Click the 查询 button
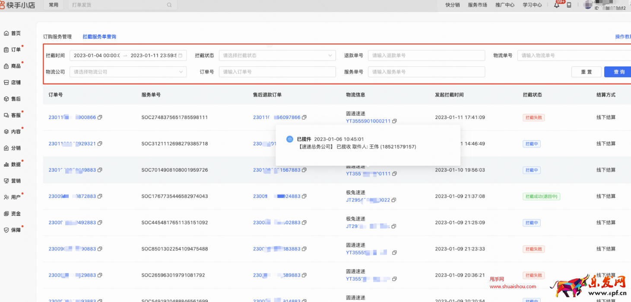631x302 pixels. coord(618,72)
